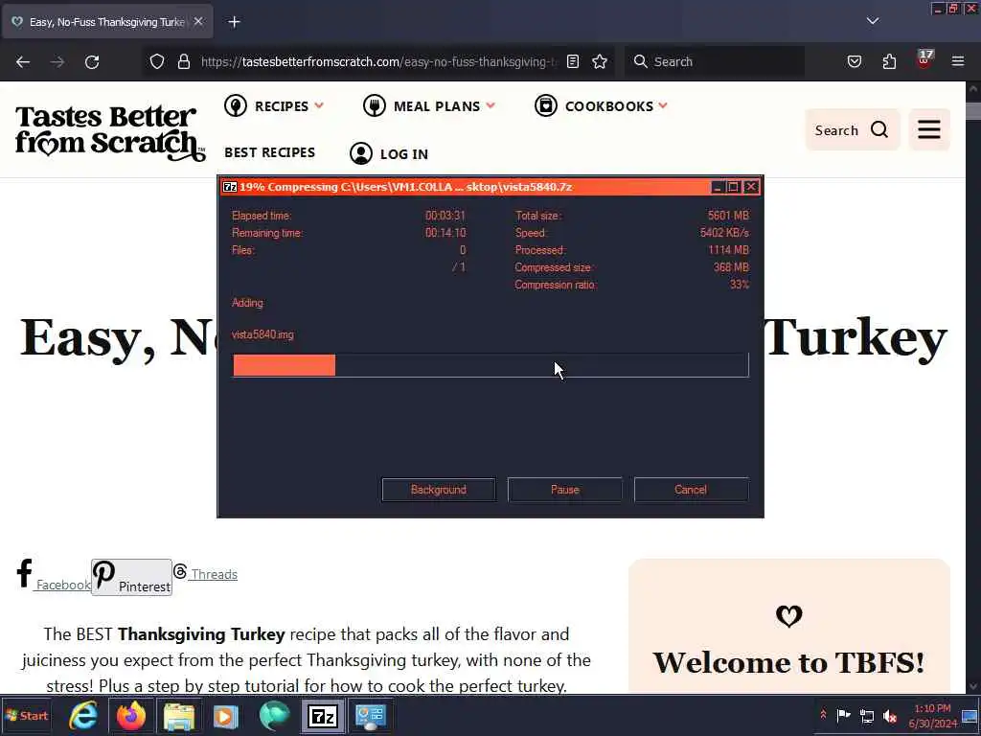Image resolution: width=981 pixels, height=736 pixels.
Task: Expand the MEAL PLANS menu
Action: click(x=429, y=105)
